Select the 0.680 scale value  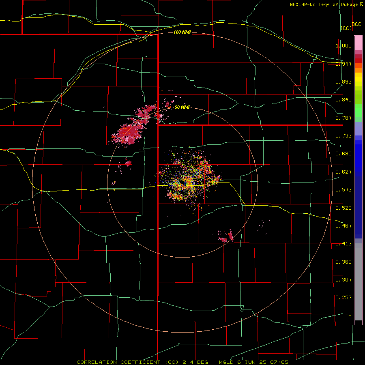pyautogui.click(x=344, y=154)
